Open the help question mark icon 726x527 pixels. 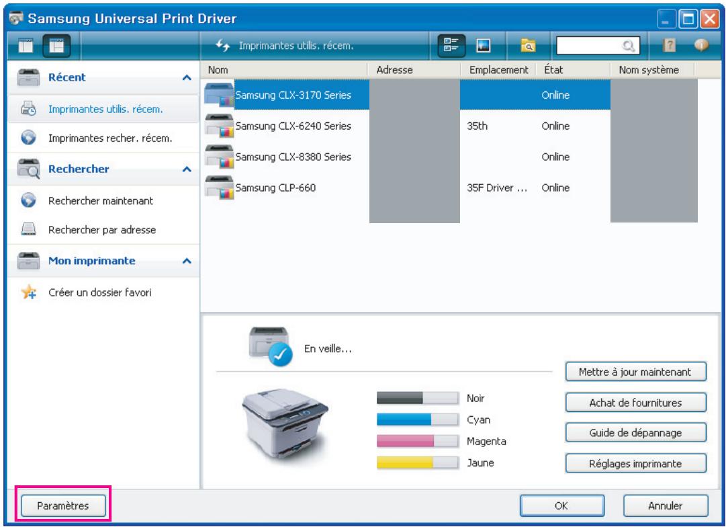(669, 46)
